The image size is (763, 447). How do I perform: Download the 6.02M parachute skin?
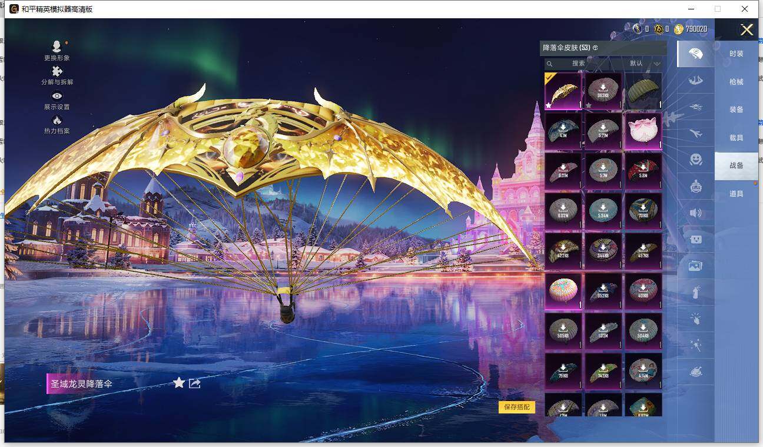[563, 211]
